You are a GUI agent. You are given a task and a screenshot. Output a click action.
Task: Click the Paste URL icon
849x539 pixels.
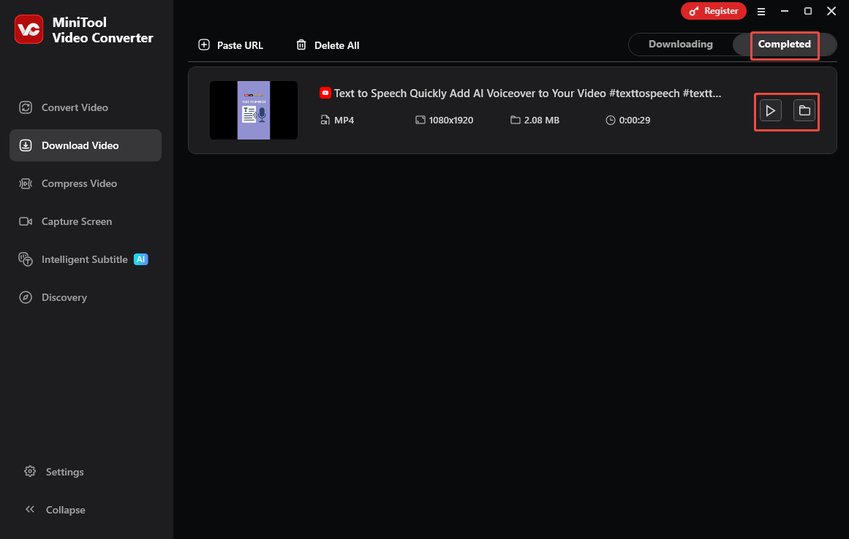coord(203,45)
